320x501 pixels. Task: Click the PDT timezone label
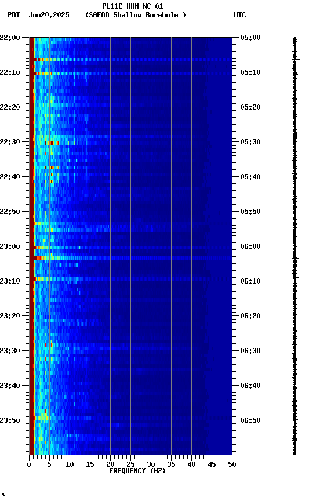[14, 15]
